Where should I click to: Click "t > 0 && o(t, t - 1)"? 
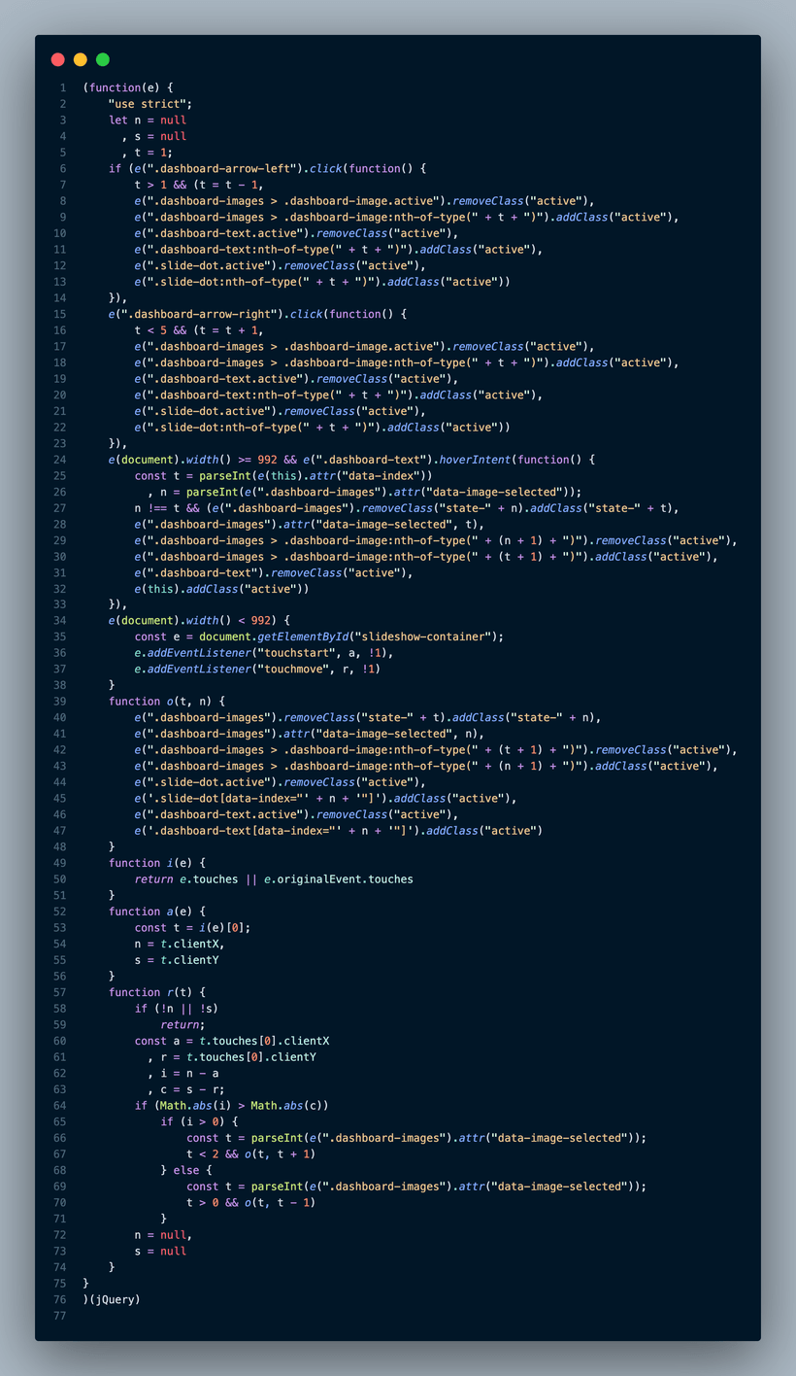coord(250,1202)
